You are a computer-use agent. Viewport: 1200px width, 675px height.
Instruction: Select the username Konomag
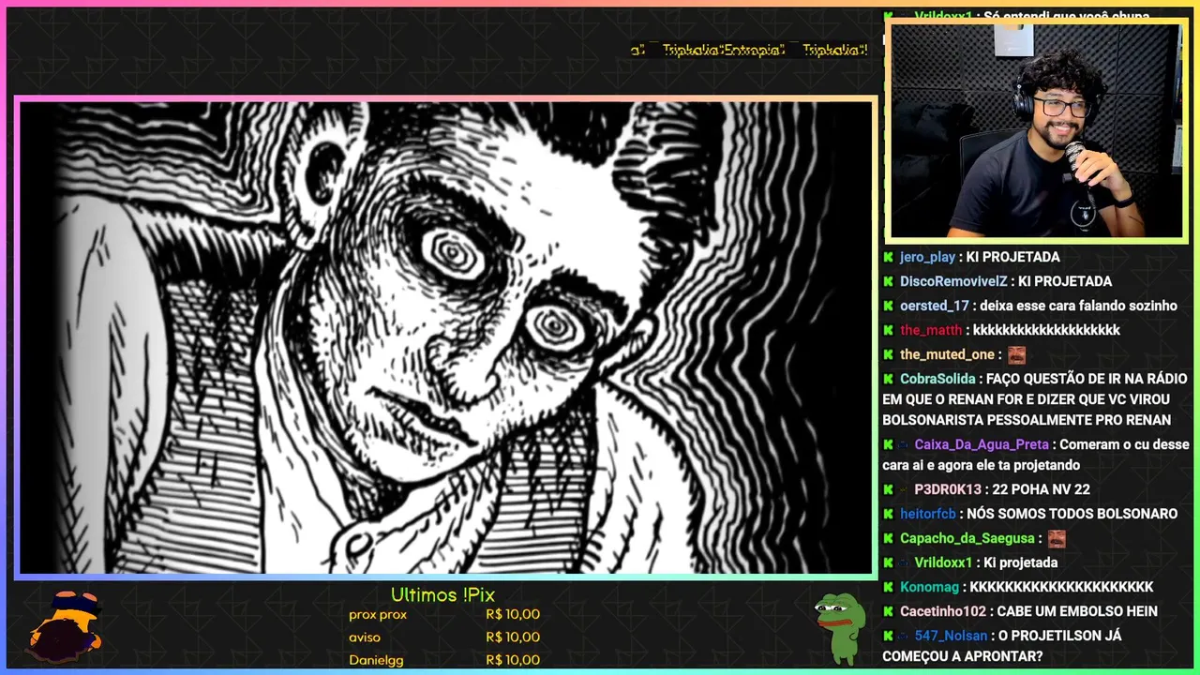[x=929, y=587]
